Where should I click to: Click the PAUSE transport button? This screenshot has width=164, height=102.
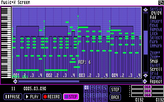[13, 97]
